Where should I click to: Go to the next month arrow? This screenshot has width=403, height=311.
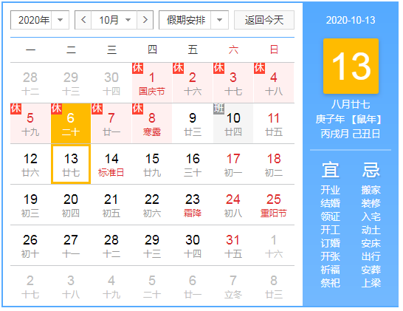pyautogui.click(x=145, y=20)
